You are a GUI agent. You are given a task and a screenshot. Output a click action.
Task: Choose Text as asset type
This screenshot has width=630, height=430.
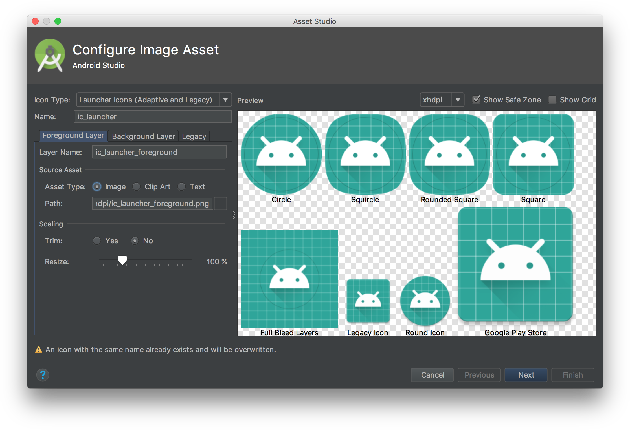(181, 187)
